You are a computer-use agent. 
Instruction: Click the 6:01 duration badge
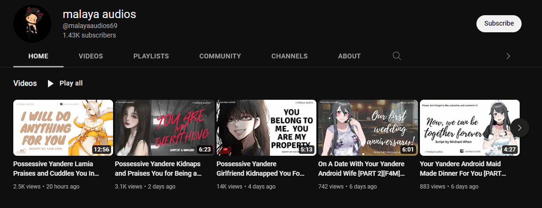[x=408, y=150]
